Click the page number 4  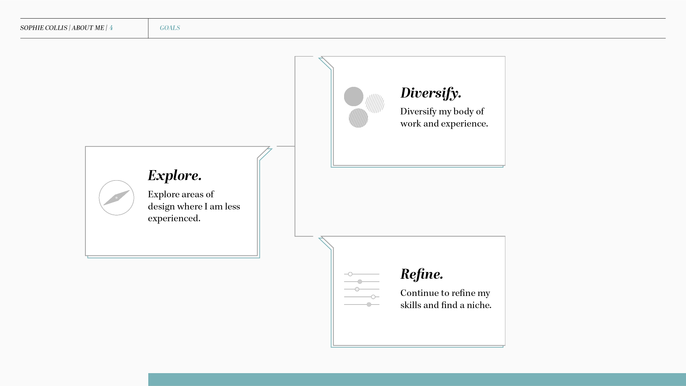point(111,28)
